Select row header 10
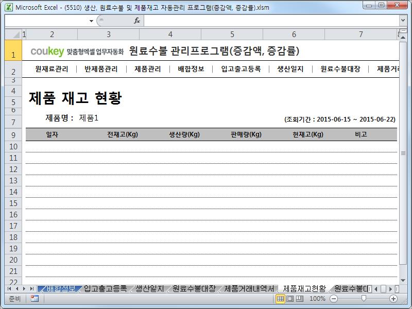 pyautogui.click(x=13, y=147)
